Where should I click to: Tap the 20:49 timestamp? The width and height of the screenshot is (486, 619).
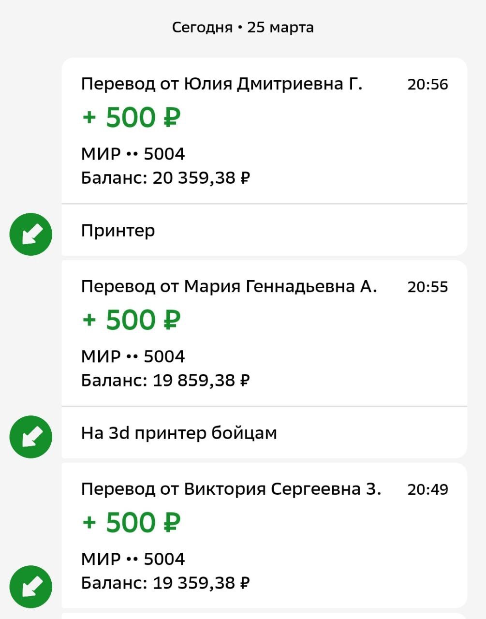coord(427,490)
